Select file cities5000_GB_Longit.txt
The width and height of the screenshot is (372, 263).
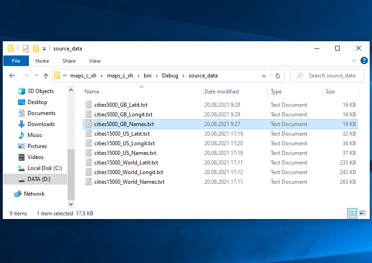(x=220, y=115)
